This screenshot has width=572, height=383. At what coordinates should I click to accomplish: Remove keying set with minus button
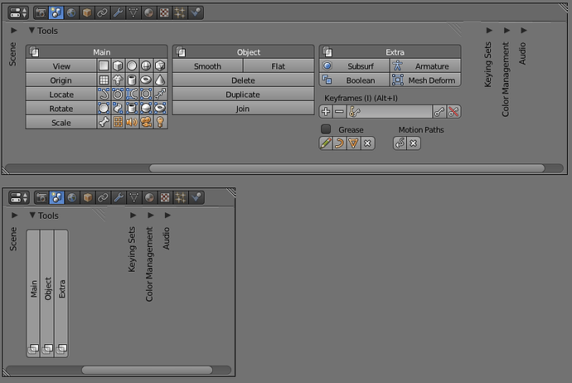tap(340, 112)
